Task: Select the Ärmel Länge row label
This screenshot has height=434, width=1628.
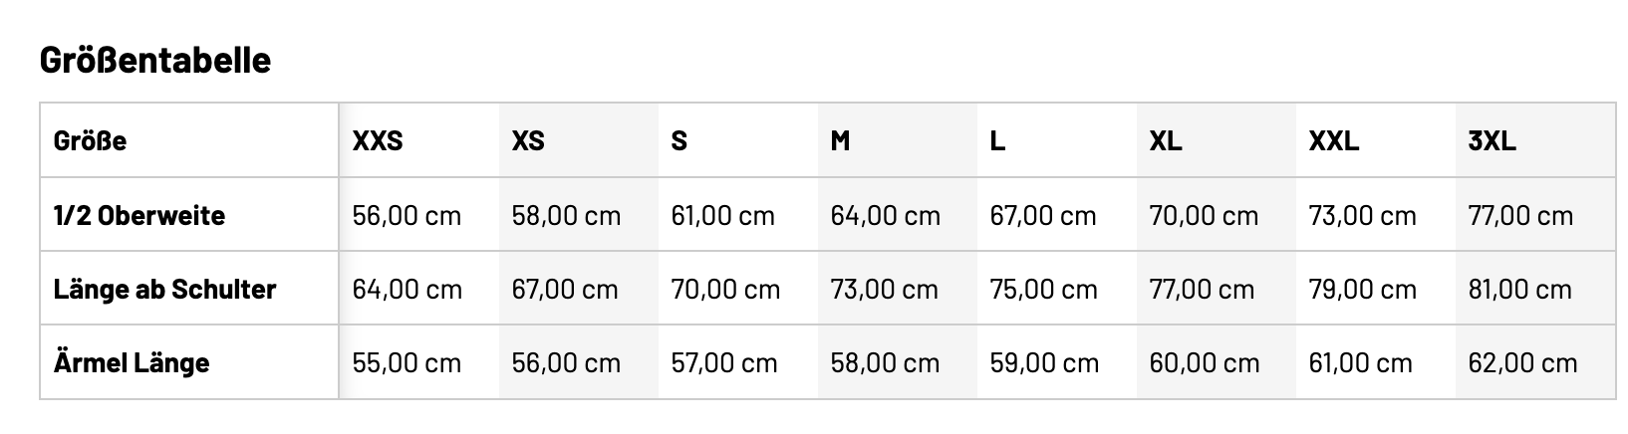Action: [x=132, y=362]
